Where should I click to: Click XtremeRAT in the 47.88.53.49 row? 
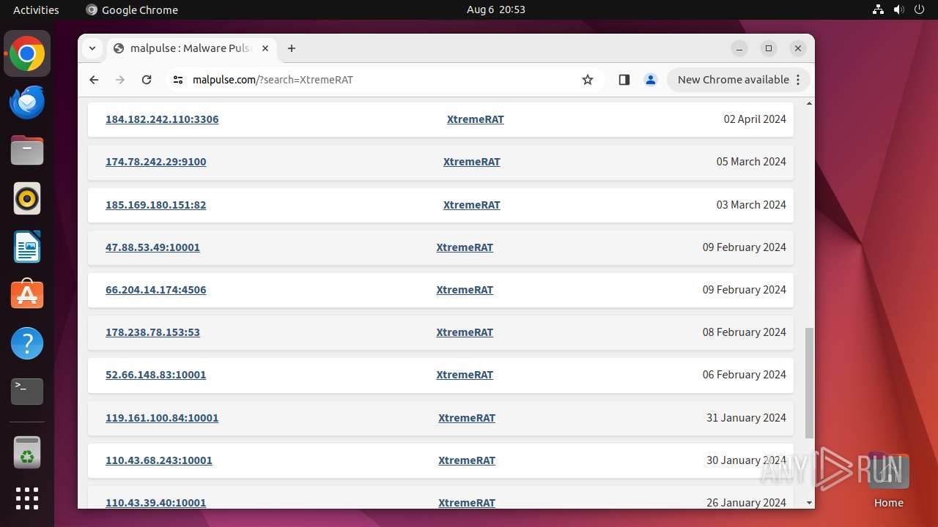coord(465,247)
